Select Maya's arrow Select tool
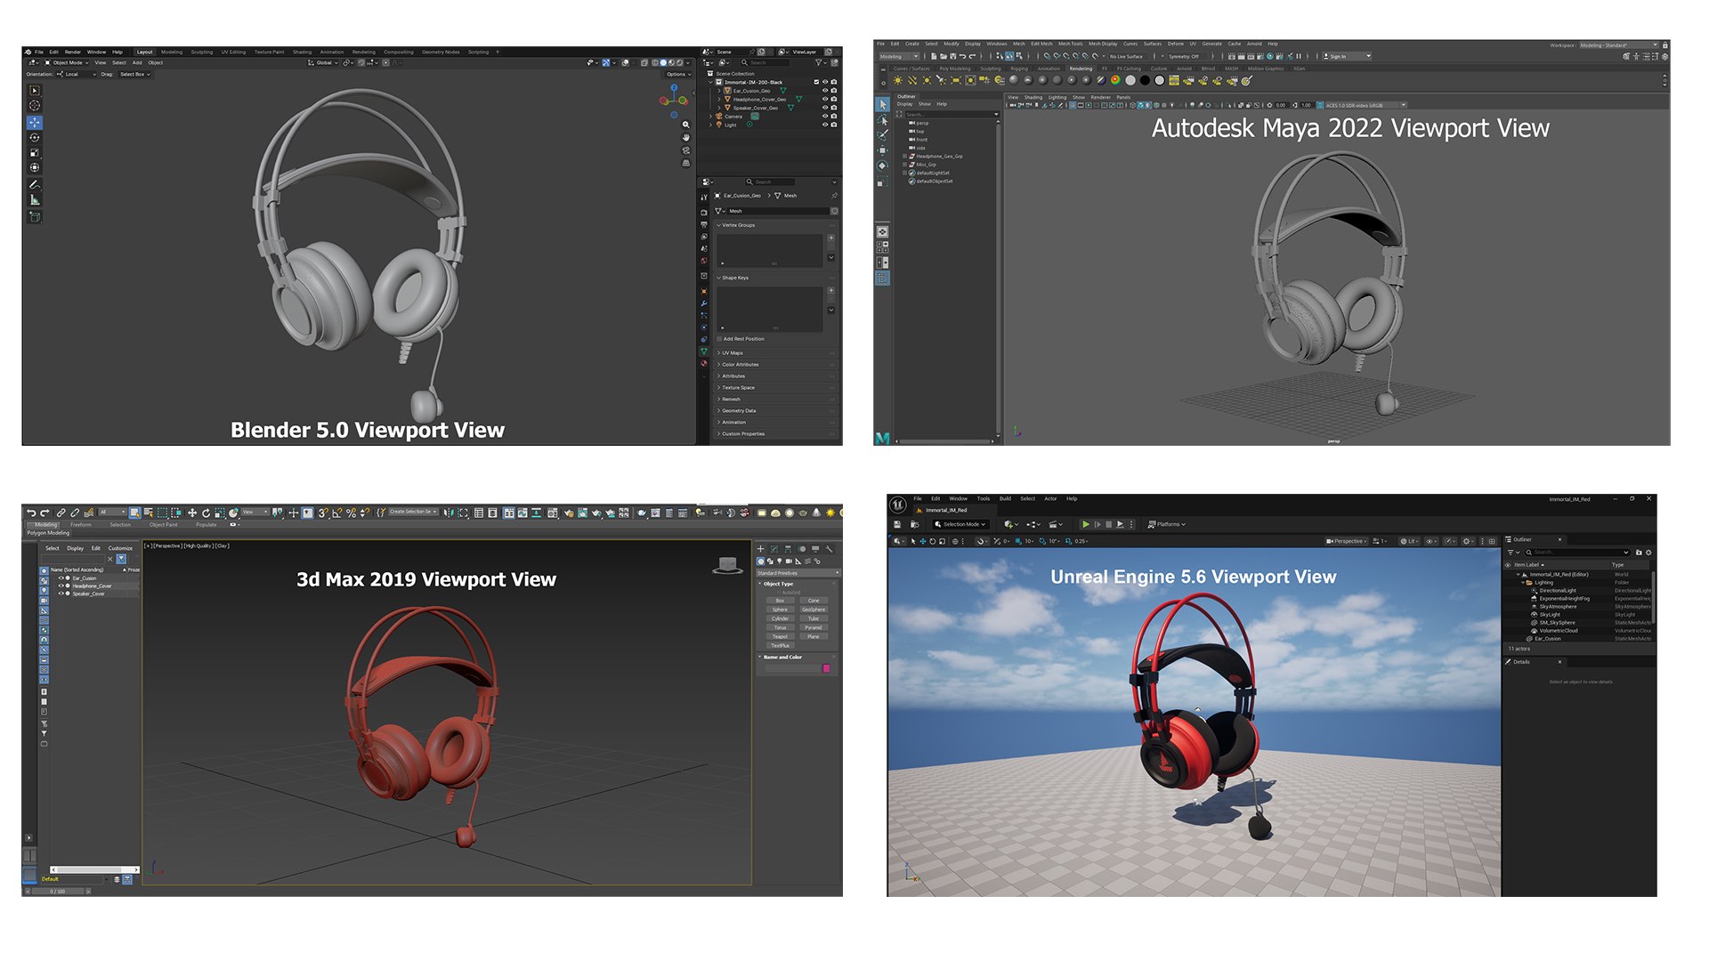 pos(882,105)
